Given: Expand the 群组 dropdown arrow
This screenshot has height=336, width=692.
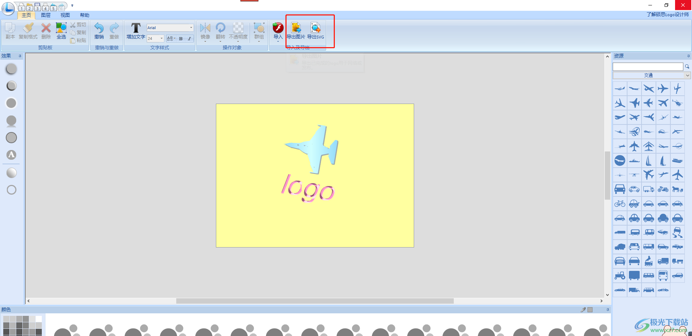Looking at the screenshot, I should [x=259, y=41].
